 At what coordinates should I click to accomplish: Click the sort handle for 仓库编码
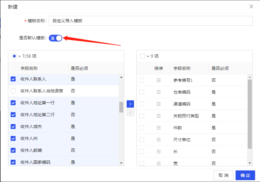(159, 92)
